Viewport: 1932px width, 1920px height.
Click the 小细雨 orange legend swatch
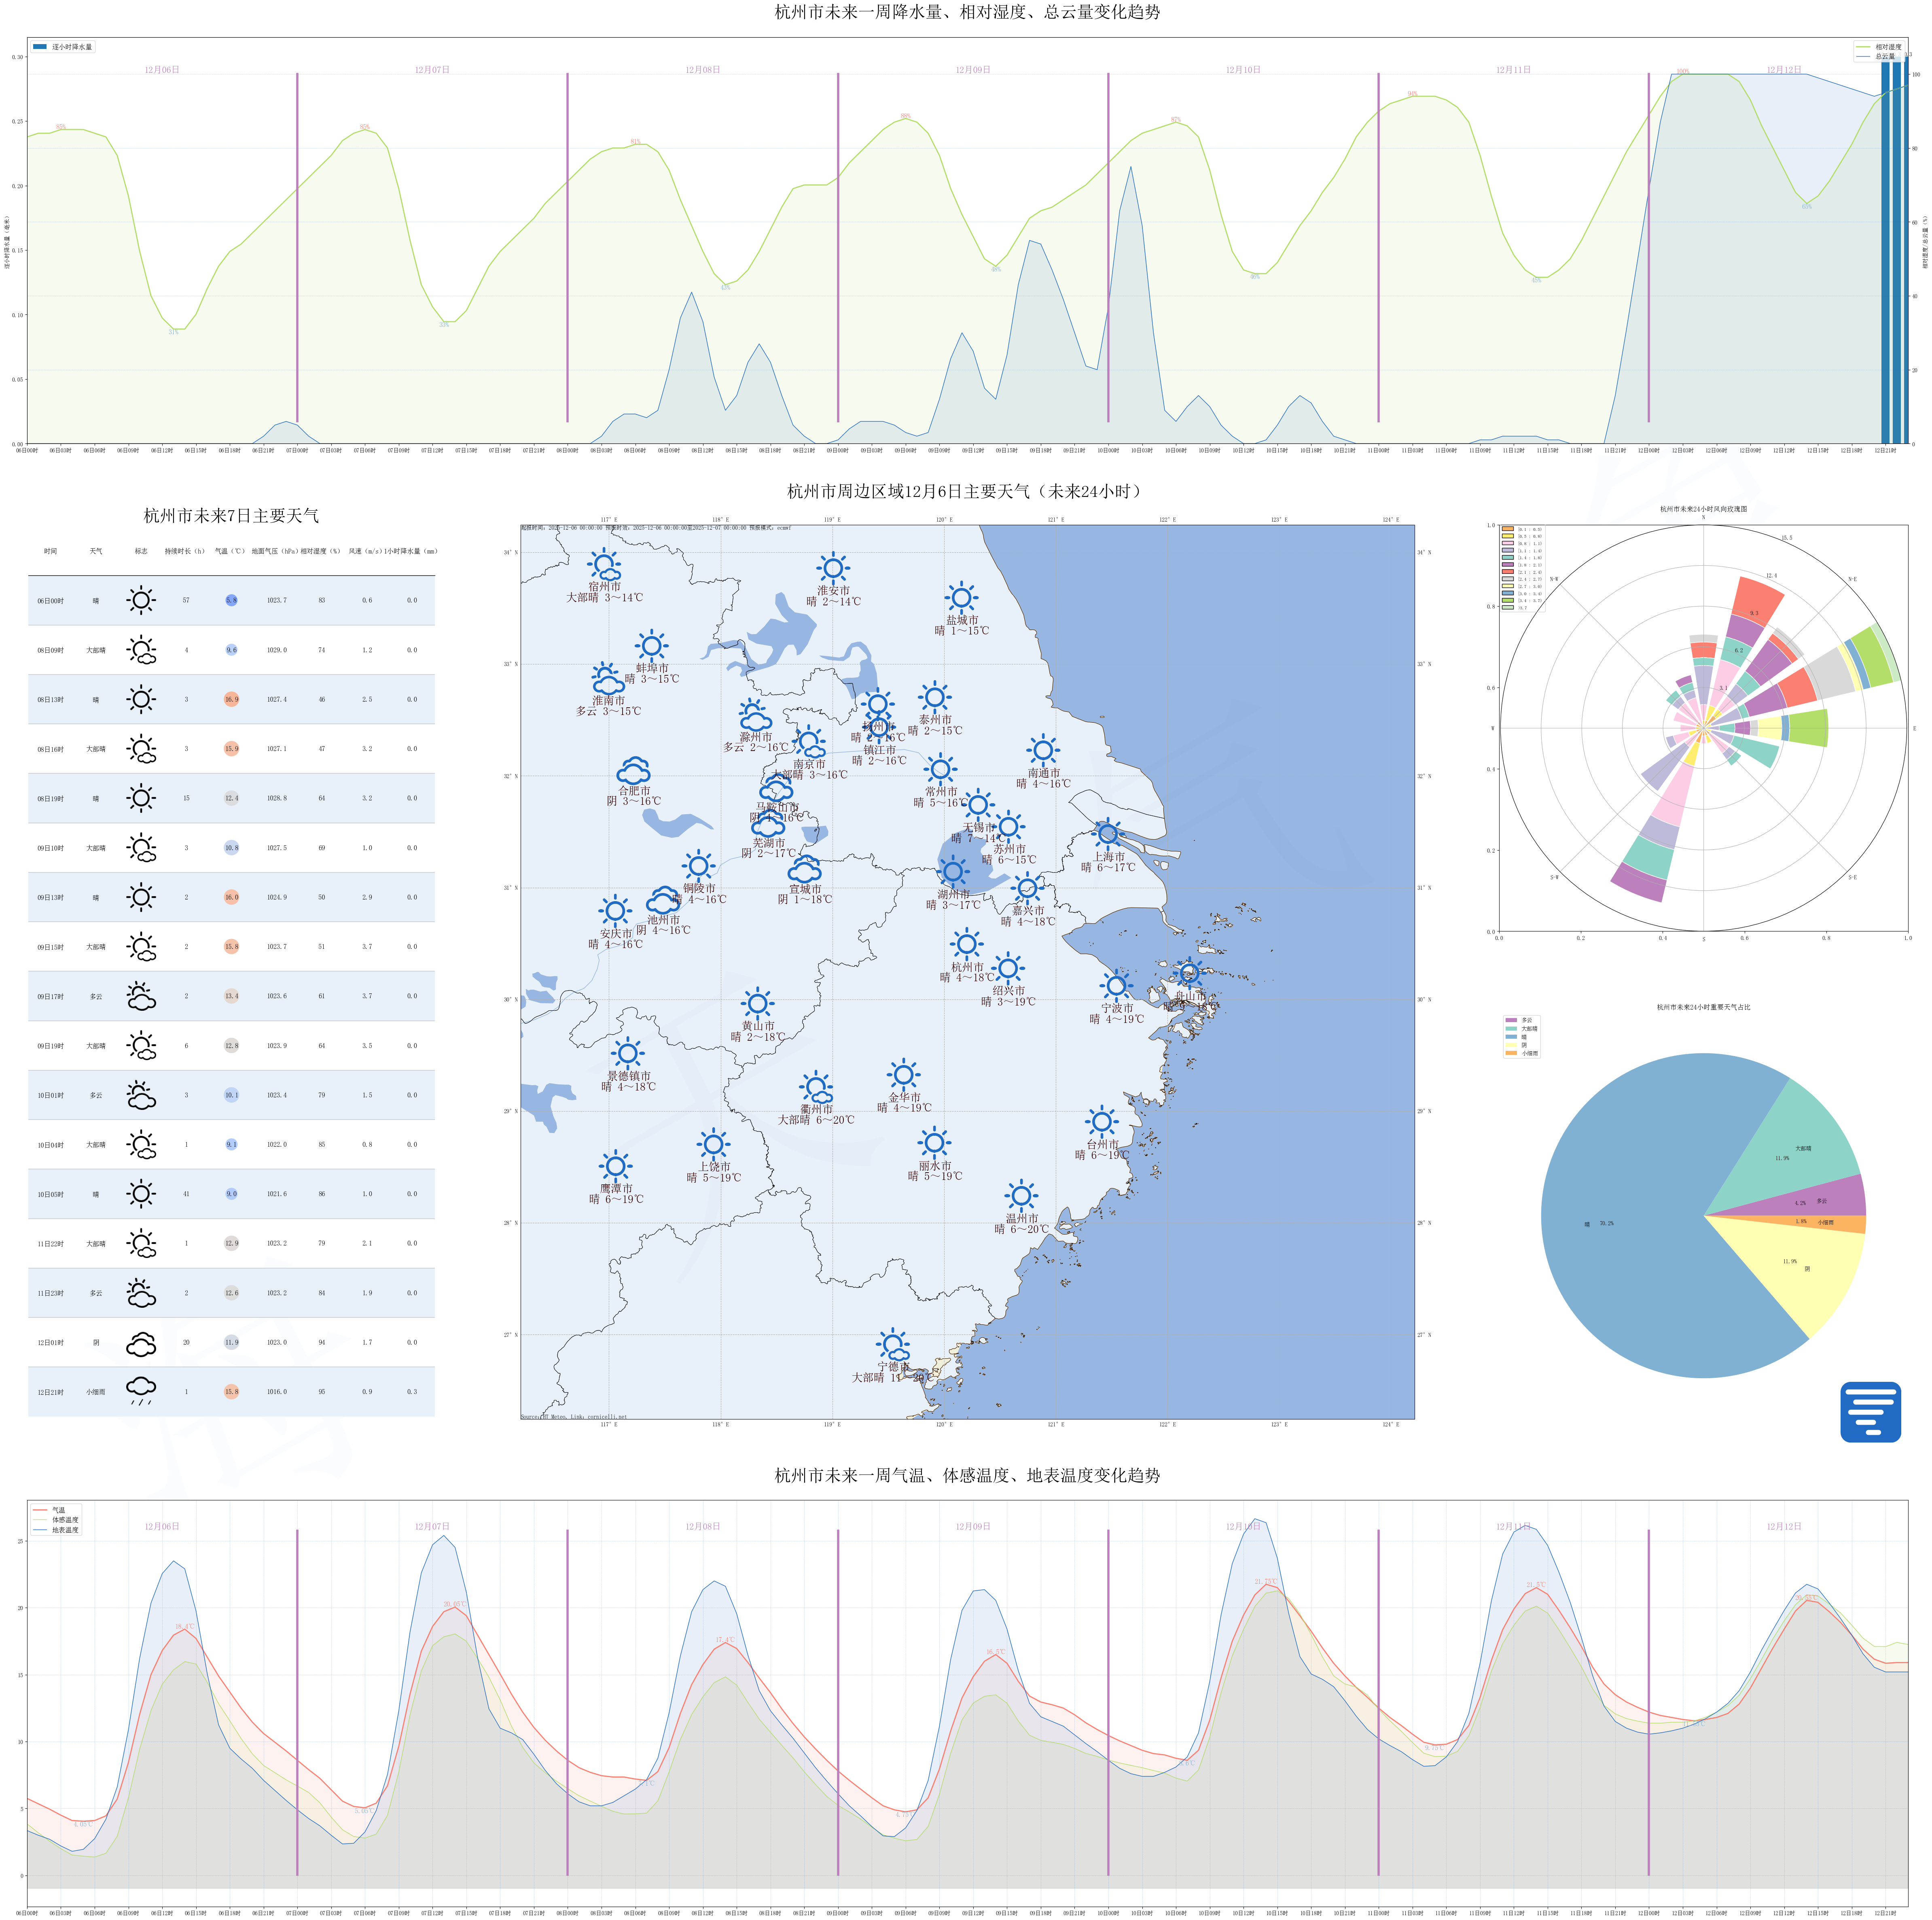click(x=1510, y=1052)
